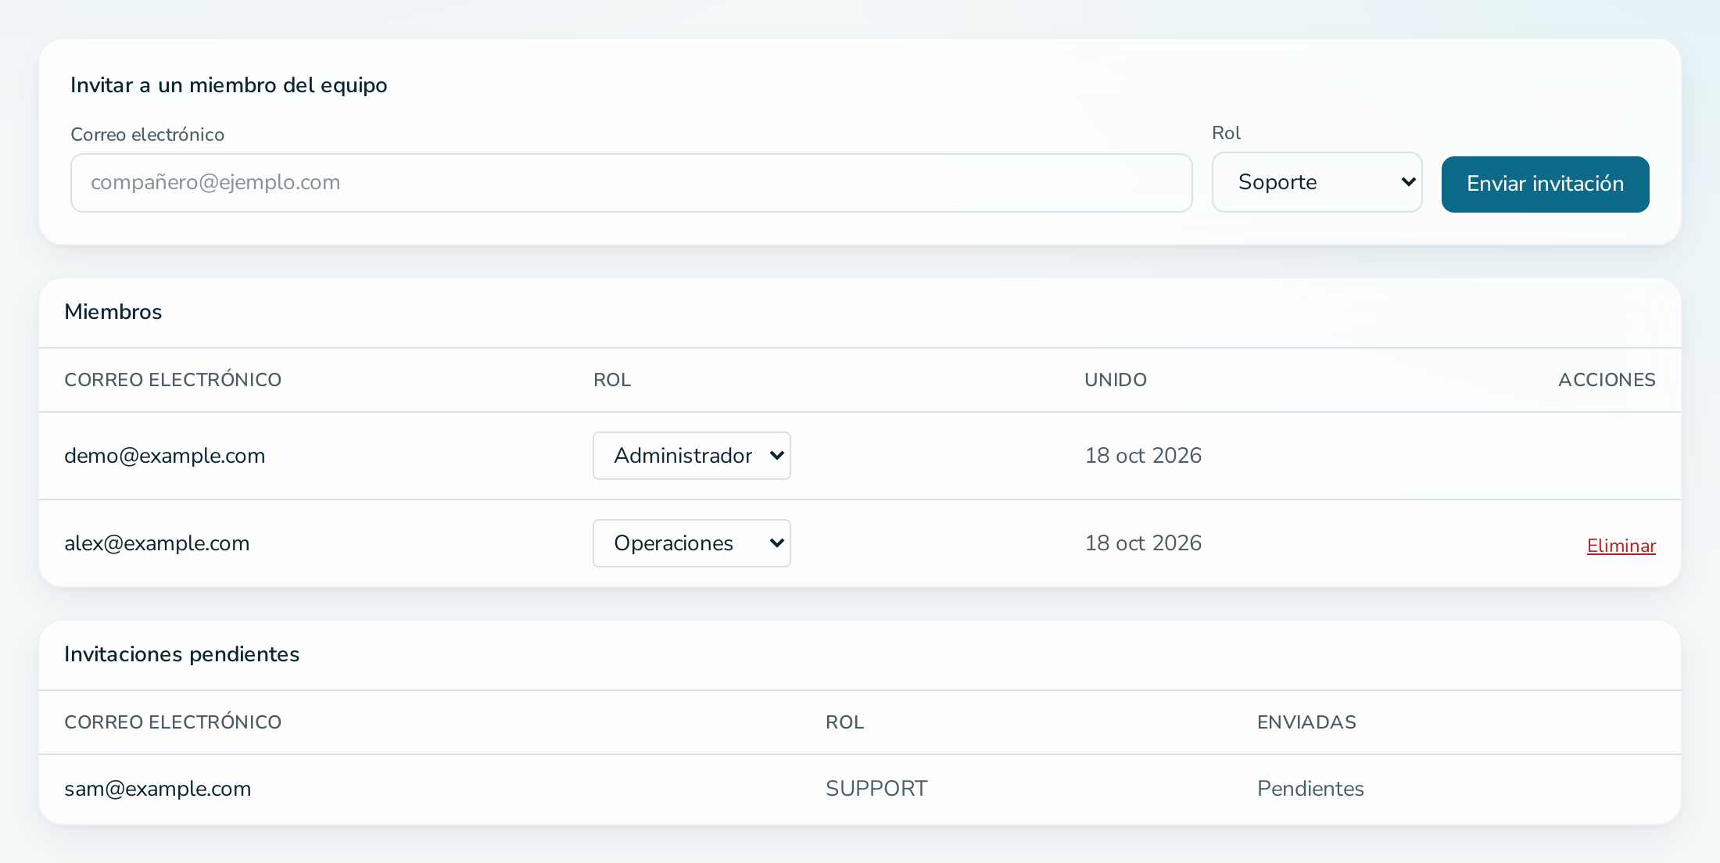Viewport: 1720px width, 863px height.
Task: Click the email input field compañero@ejemplo.com
Action: click(x=631, y=183)
